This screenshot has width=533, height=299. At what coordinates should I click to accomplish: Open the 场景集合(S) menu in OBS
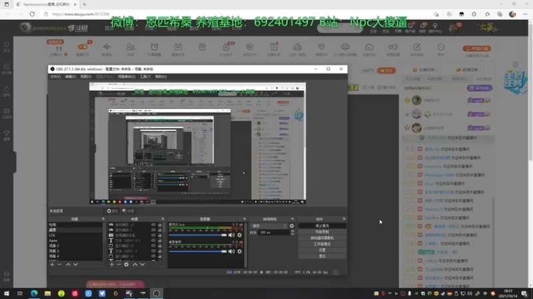[127, 76]
